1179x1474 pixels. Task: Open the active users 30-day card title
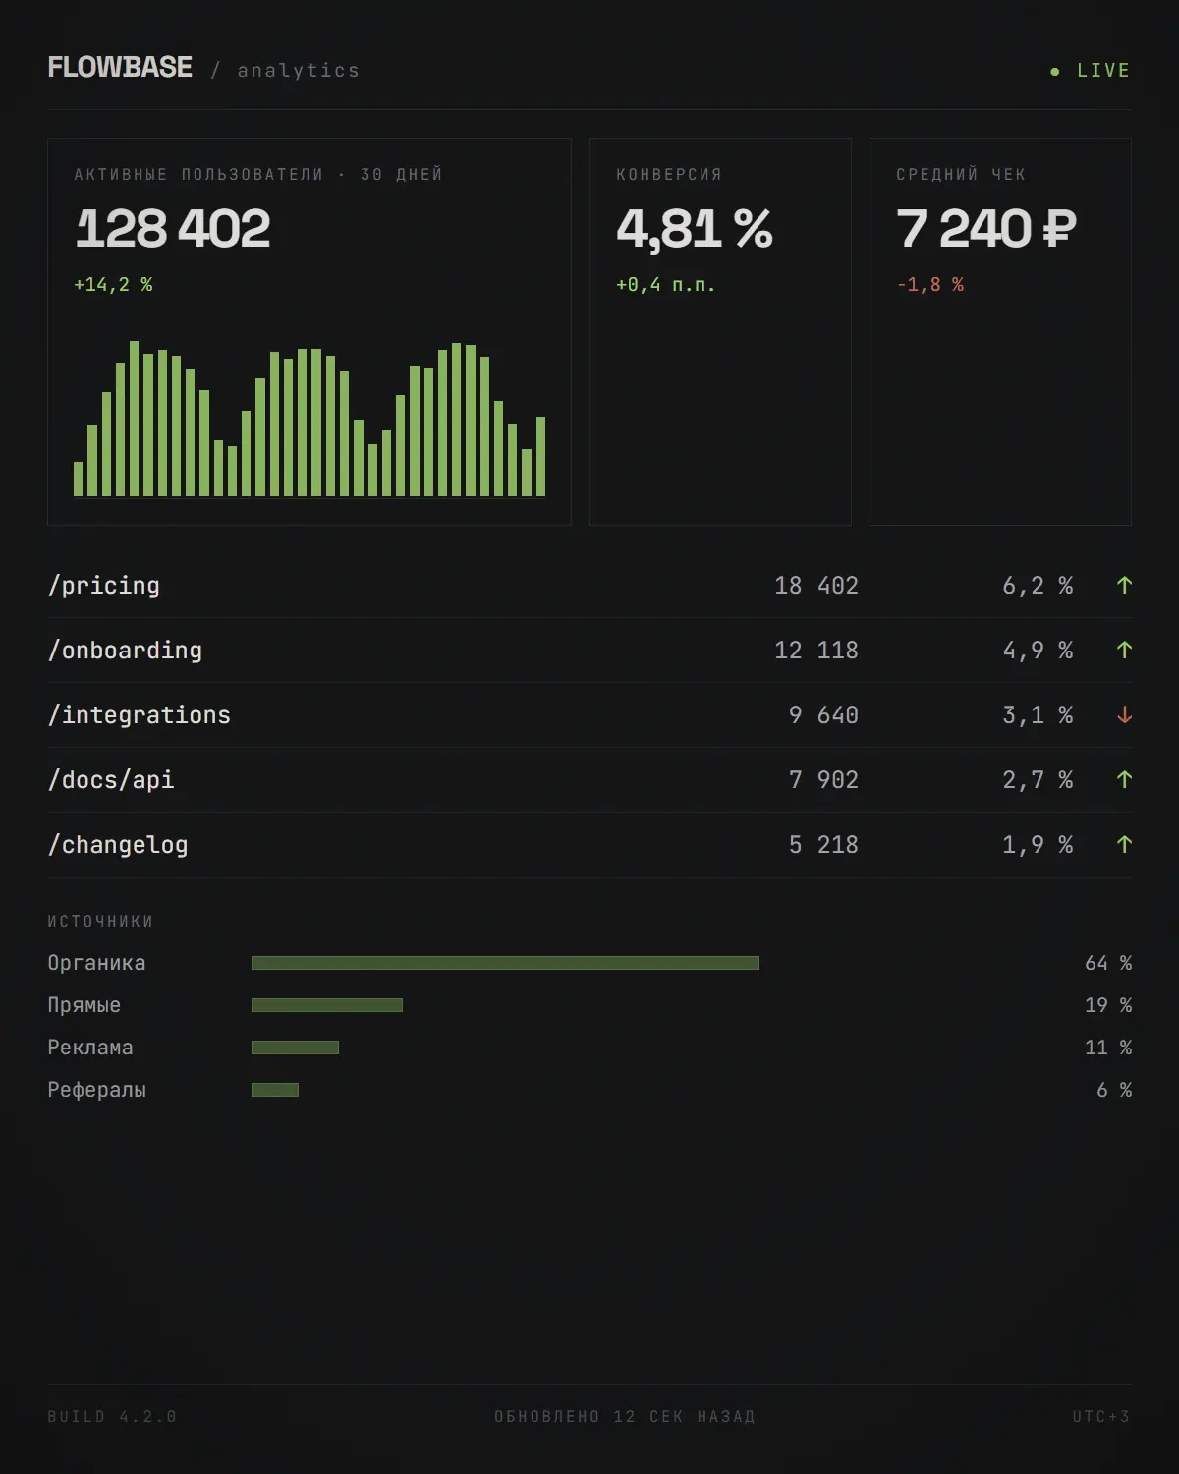point(258,174)
